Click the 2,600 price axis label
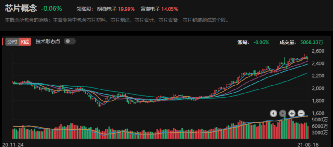 (x=318, y=51)
